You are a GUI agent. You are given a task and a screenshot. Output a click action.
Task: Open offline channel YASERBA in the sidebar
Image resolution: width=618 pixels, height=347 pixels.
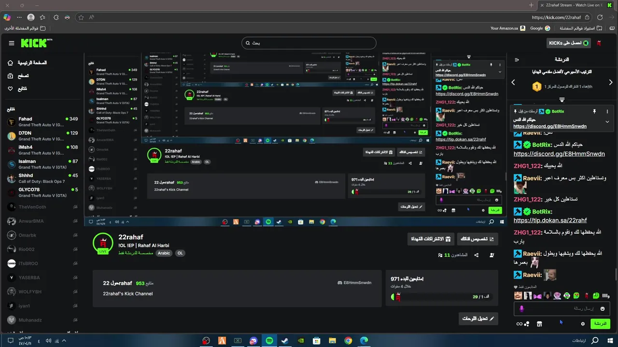point(42,278)
